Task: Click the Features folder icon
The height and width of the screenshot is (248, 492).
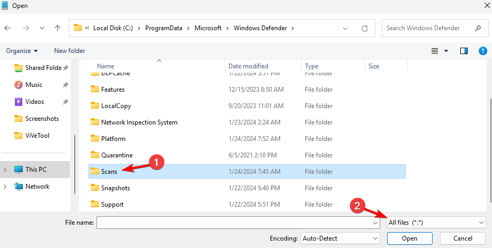Action: pos(95,90)
